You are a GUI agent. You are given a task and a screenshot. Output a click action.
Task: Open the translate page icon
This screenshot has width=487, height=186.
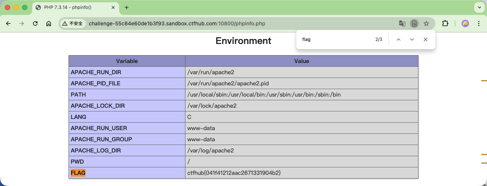point(402,23)
